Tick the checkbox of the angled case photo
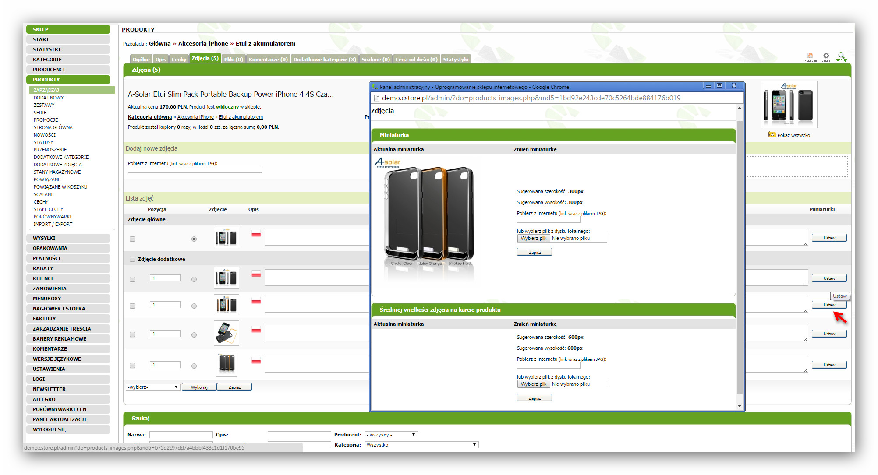 click(132, 334)
